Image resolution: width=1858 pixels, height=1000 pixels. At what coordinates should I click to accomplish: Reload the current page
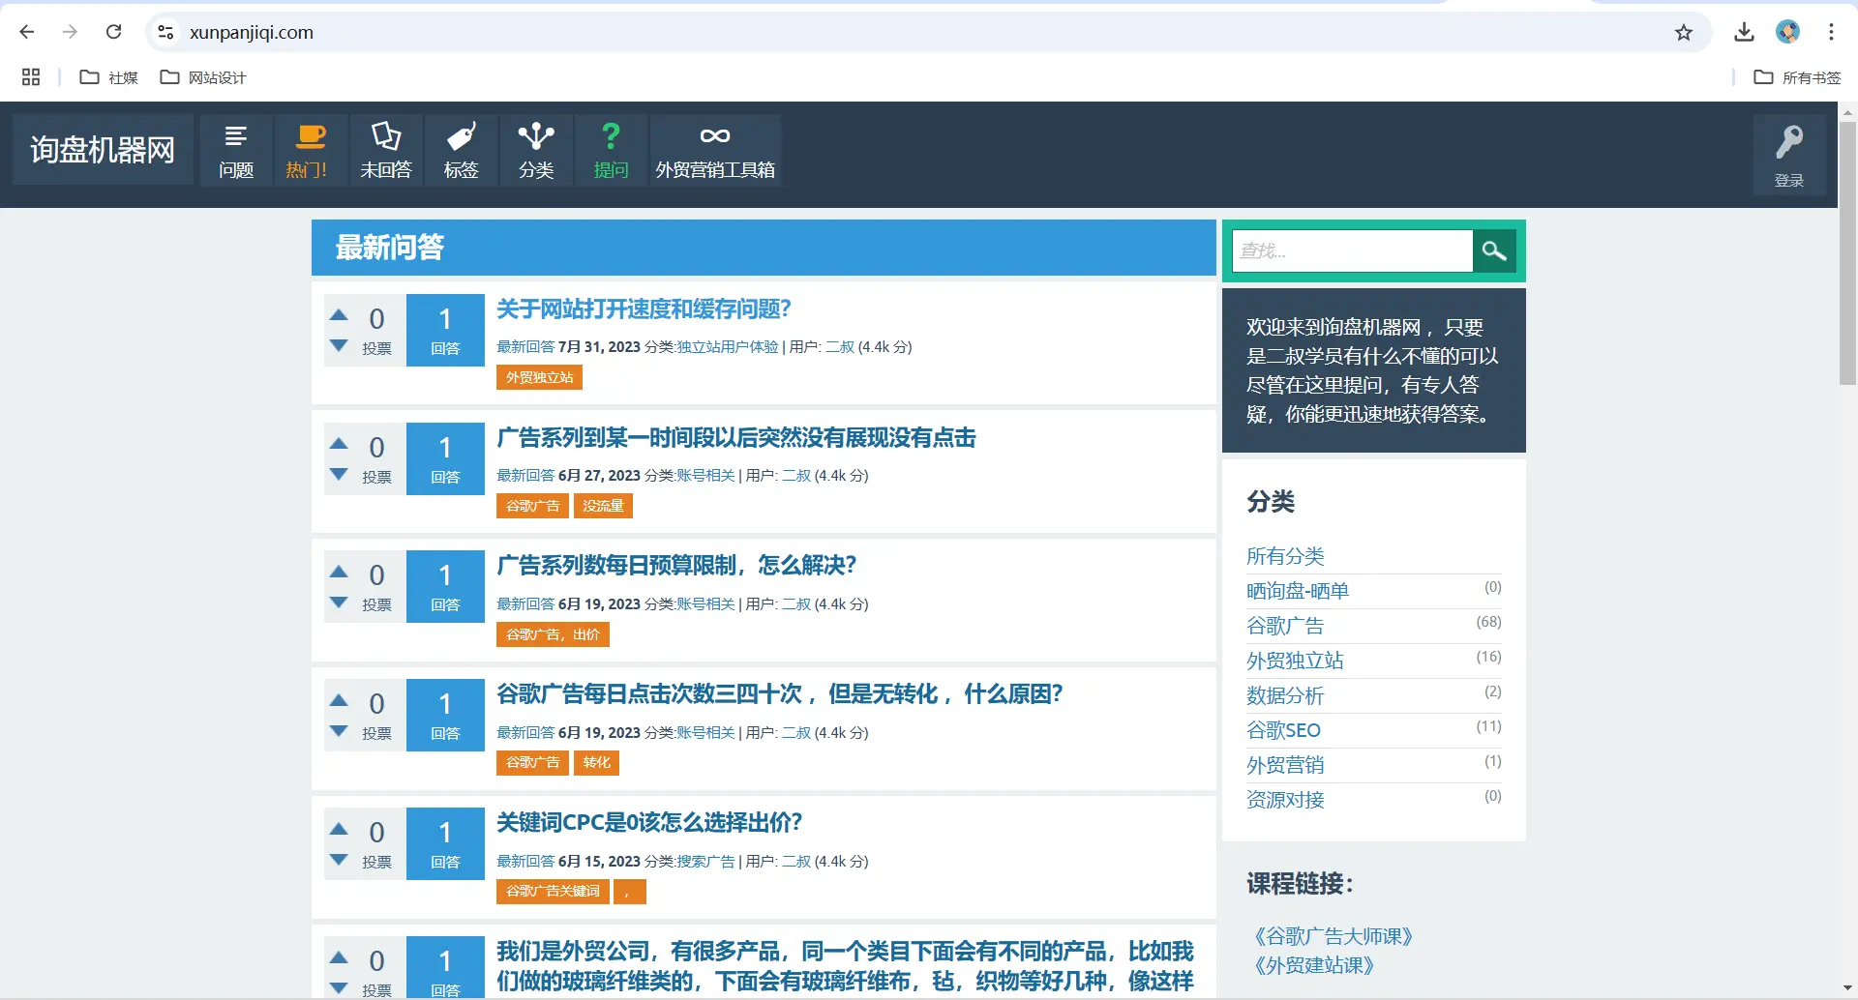tap(113, 32)
